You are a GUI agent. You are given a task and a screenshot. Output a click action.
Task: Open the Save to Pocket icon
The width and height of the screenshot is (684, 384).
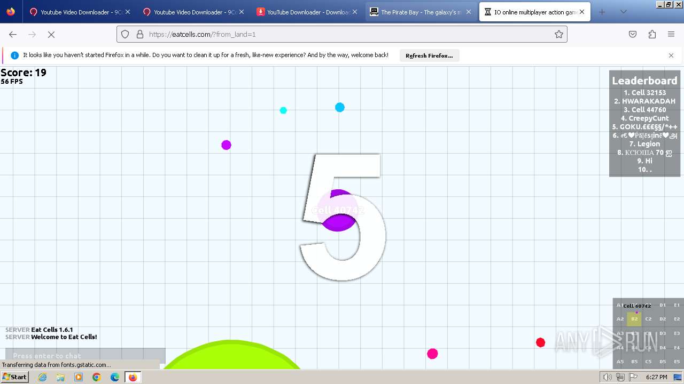pyautogui.click(x=633, y=34)
